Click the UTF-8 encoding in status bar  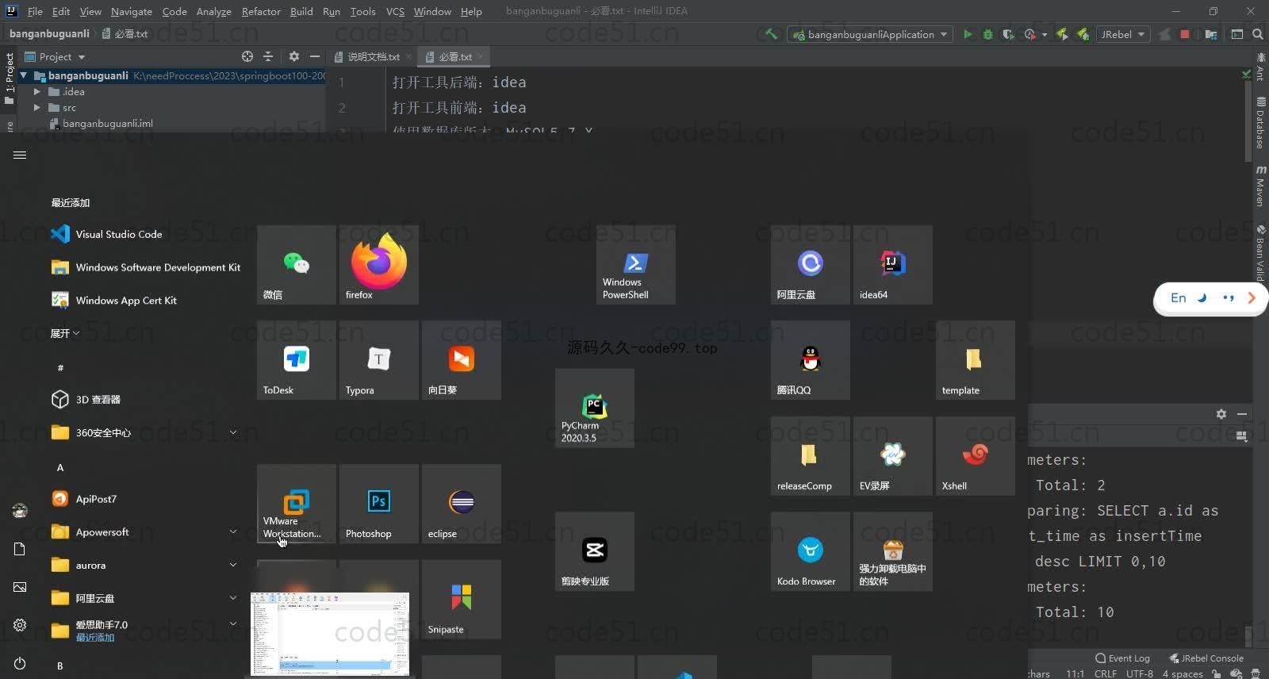1140,673
